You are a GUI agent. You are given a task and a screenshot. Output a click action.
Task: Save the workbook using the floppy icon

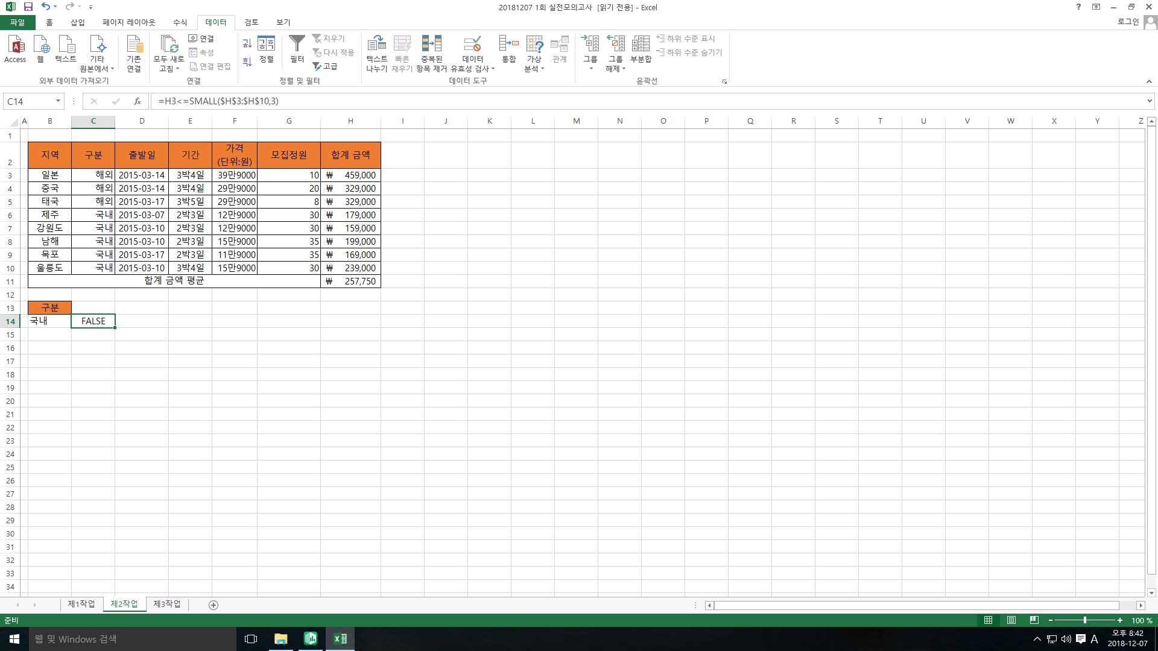28,7
